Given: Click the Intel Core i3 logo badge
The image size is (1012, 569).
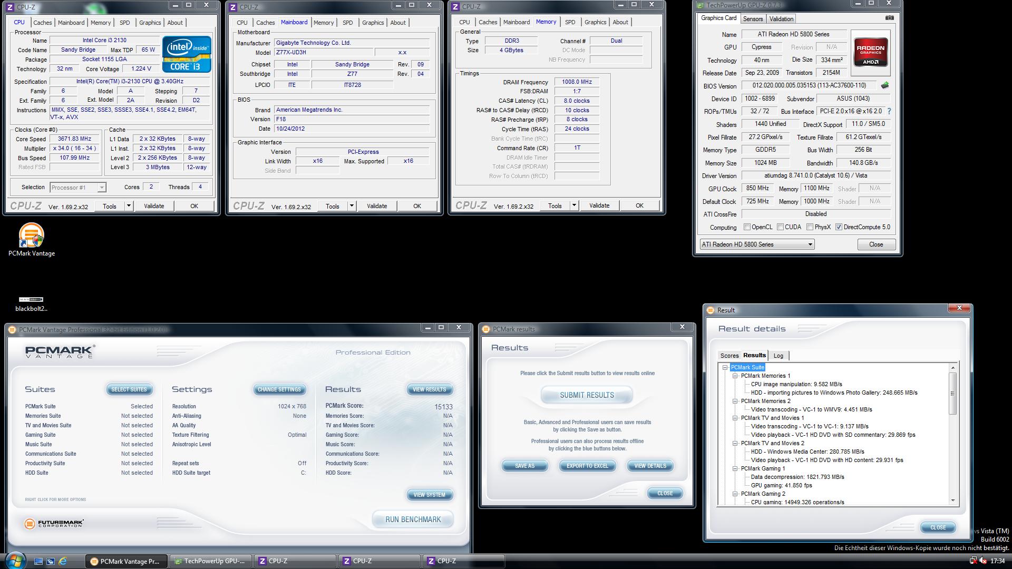Looking at the screenshot, I should tap(187, 54).
